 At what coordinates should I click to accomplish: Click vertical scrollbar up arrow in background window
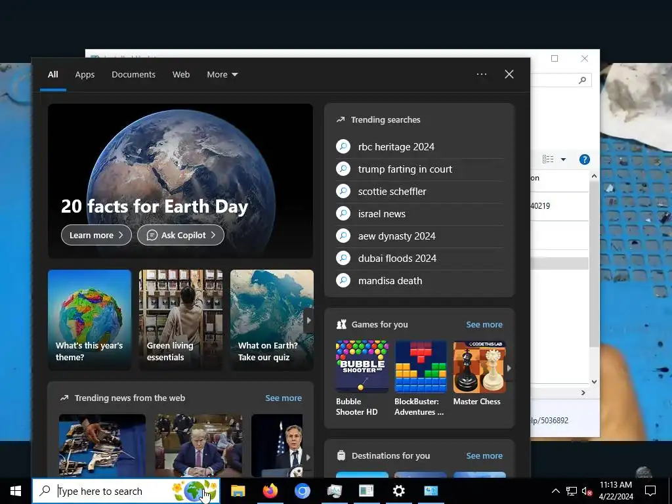point(594,176)
